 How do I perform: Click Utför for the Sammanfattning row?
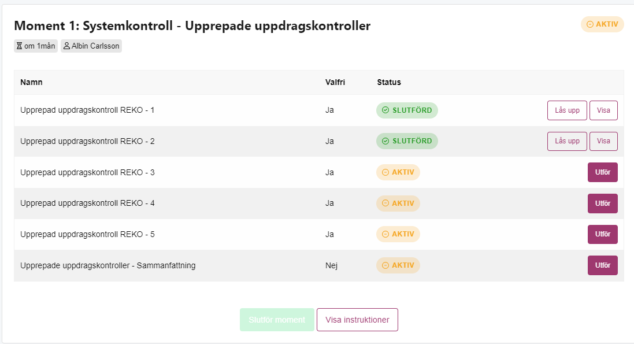(602, 265)
